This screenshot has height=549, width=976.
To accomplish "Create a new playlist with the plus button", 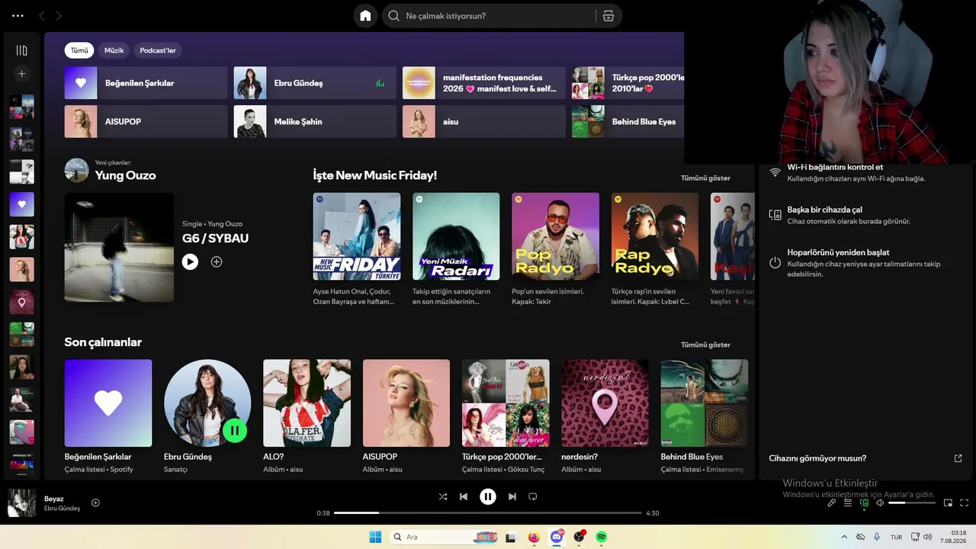I will pos(21,74).
